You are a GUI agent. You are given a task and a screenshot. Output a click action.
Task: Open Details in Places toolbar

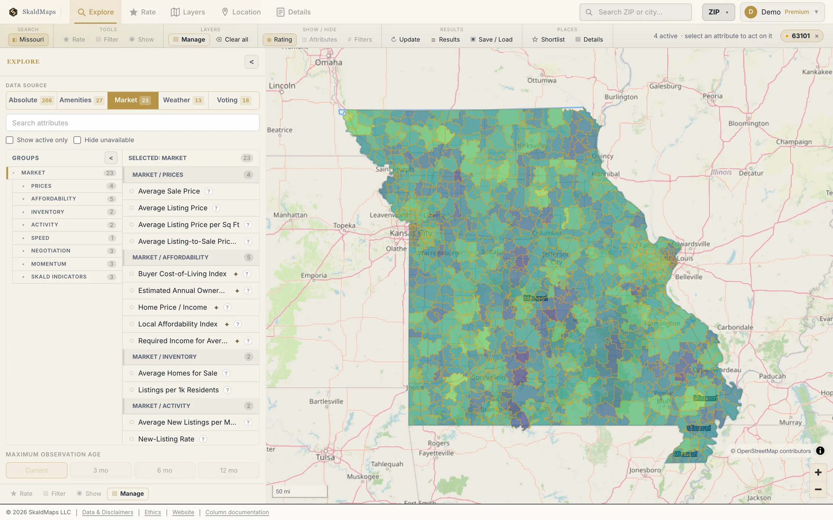coord(589,39)
